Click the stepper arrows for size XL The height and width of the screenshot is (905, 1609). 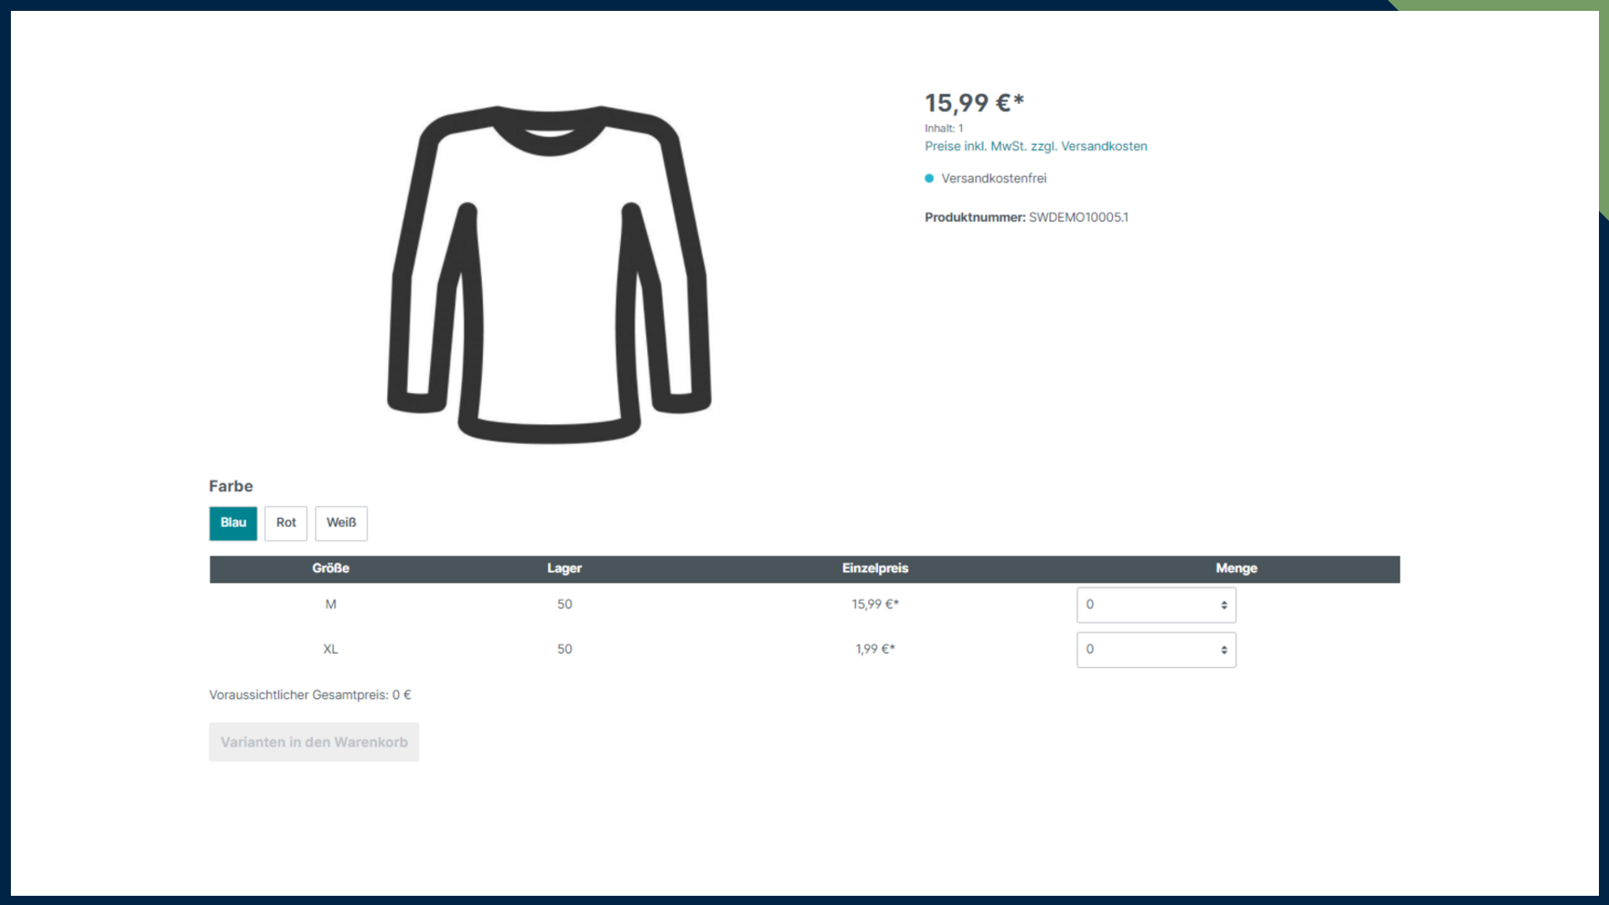[x=1224, y=650]
